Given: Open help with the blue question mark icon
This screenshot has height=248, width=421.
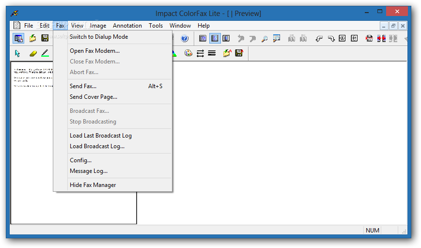Looking at the screenshot, I should click(185, 38).
